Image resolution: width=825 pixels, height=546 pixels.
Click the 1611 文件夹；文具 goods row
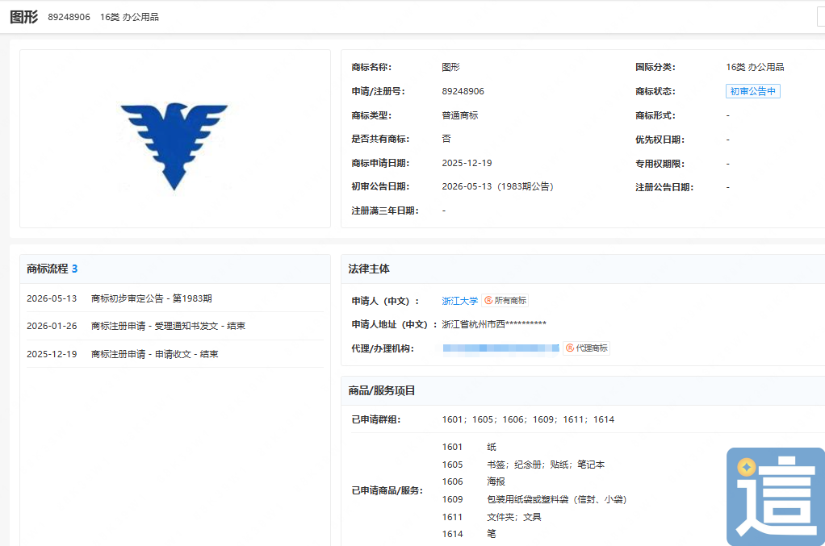491,517
